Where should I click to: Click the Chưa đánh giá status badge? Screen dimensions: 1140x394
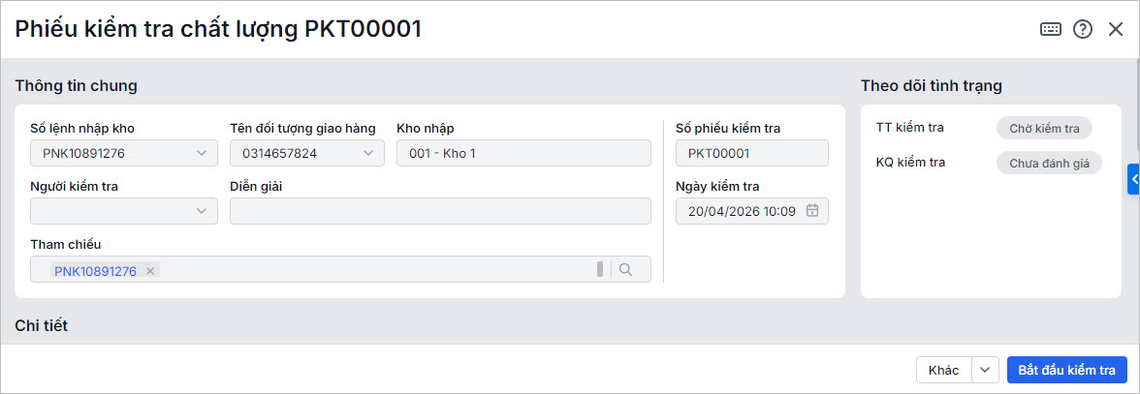tap(1049, 163)
